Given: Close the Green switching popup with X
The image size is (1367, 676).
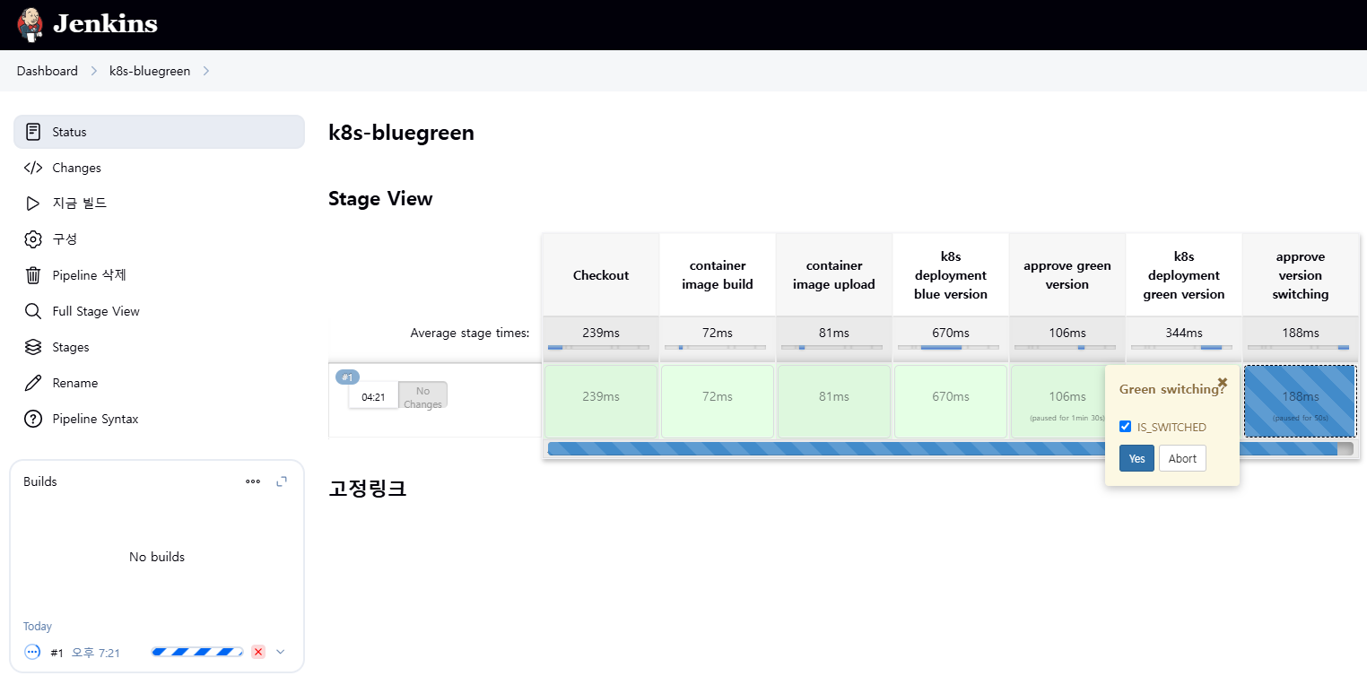Looking at the screenshot, I should 1223,382.
